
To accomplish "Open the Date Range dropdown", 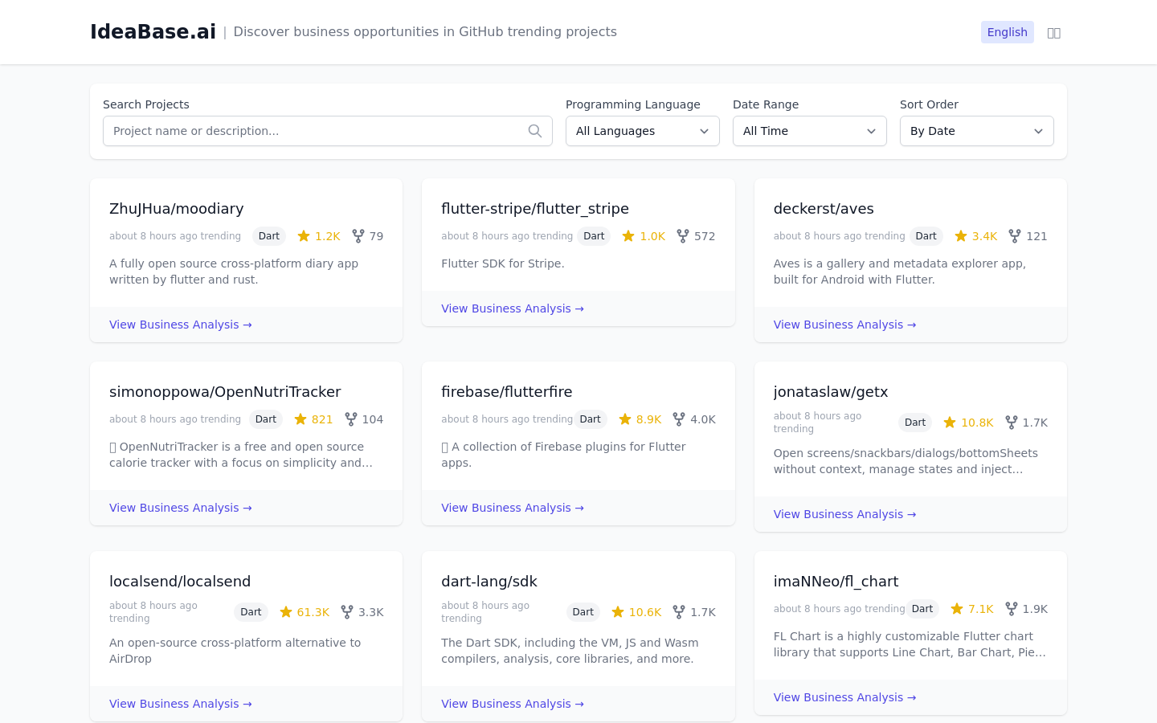I will (810, 131).
